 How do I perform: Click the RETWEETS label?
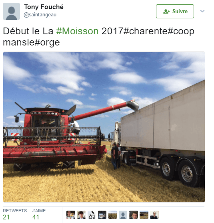[15, 211]
